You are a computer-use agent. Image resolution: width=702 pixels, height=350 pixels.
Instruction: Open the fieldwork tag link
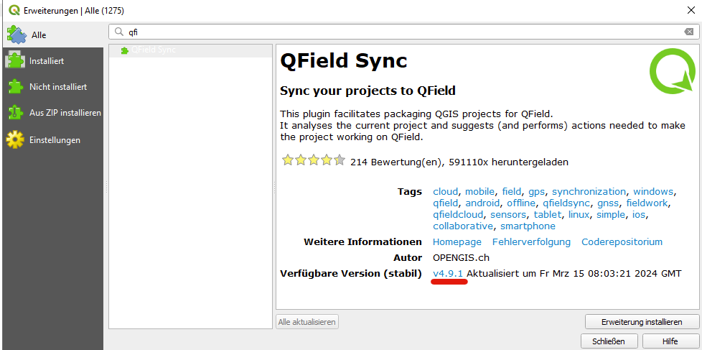pyautogui.click(x=647, y=203)
